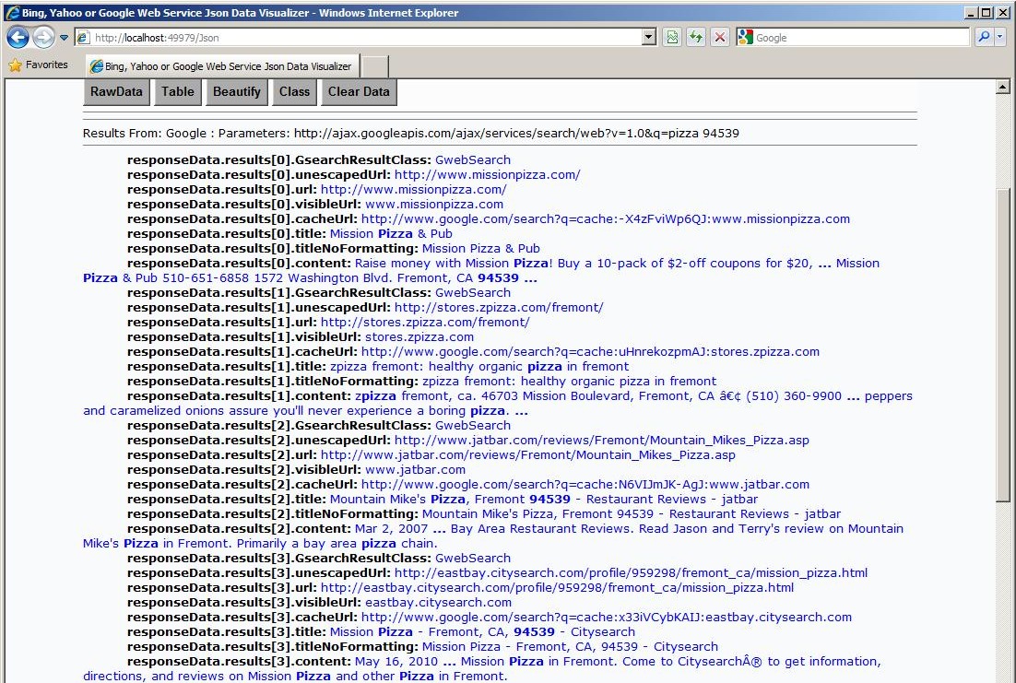The height and width of the screenshot is (683, 1016).
Task: Stop loading with the red X icon
Action: 719,38
